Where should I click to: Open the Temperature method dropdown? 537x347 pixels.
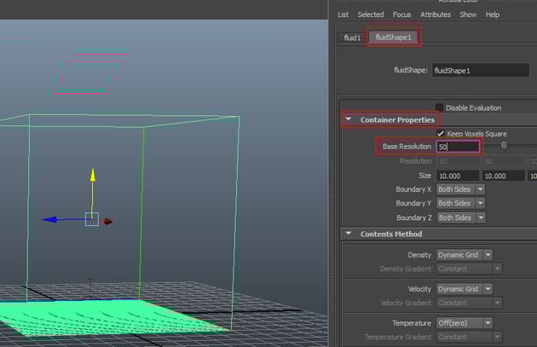click(x=465, y=323)
